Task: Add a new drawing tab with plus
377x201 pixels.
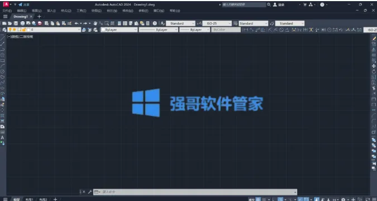Action: point(39,17)
